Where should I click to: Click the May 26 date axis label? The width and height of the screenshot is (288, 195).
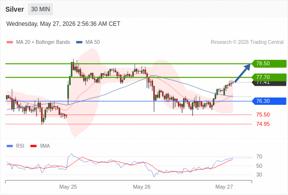tap(142, 187)
